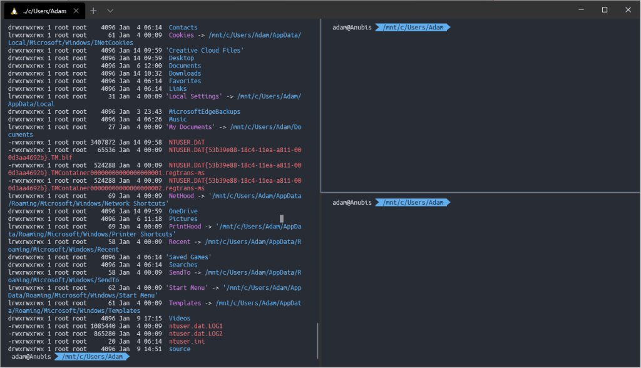The height and width of the screenshot is (368, 641).
Task: Open the new-tab profile dropdown
Action: [x=110, y=11]
